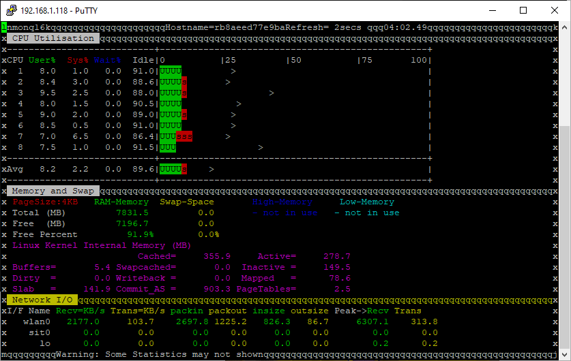571x361 pixels.
Task: Click the 'Wait%' column header
Action: (107, 60)
